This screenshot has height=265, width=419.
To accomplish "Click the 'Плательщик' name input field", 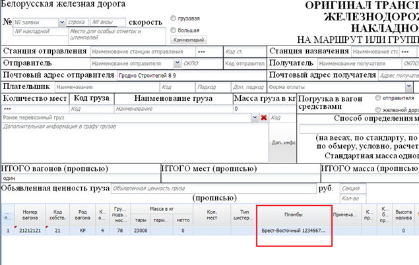I will pyautogui.click(x=106, y=87).
